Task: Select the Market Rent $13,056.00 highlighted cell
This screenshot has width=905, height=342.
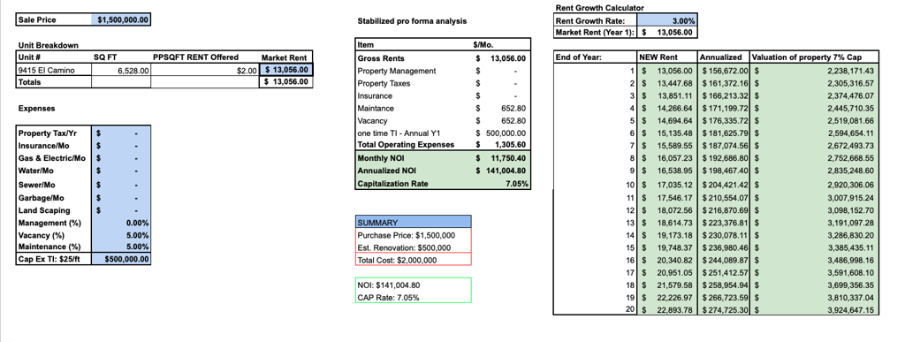Action: pos(286,70)
